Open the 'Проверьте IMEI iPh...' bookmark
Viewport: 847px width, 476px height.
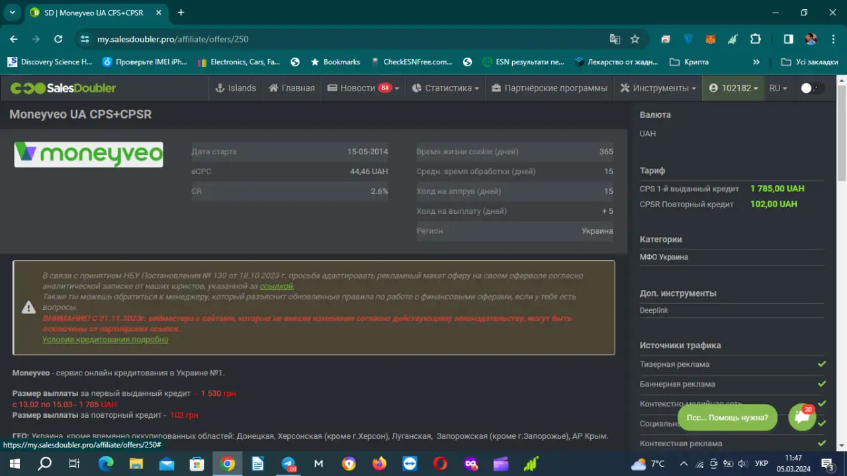pyautogui.click(x=144, y=62)
